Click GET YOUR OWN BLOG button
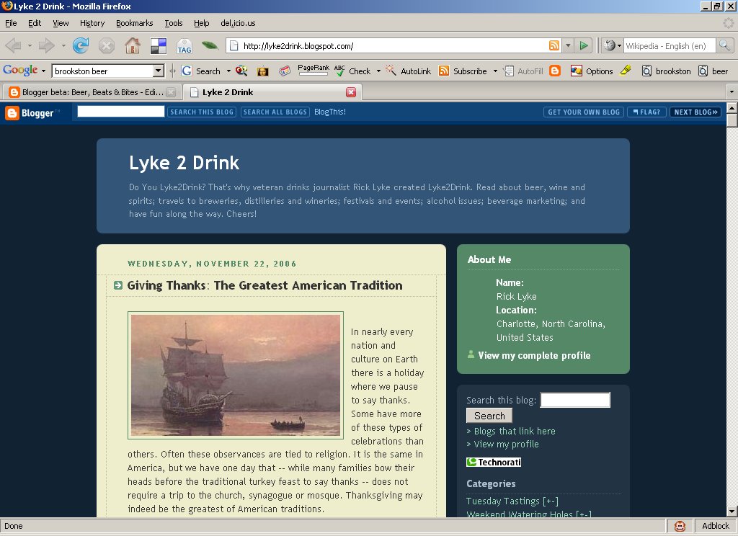This screenshot has width=738, height=536. [584, 112]
